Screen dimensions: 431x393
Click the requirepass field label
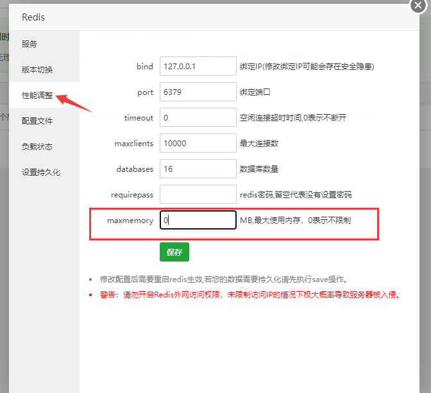tap(132, 194)
